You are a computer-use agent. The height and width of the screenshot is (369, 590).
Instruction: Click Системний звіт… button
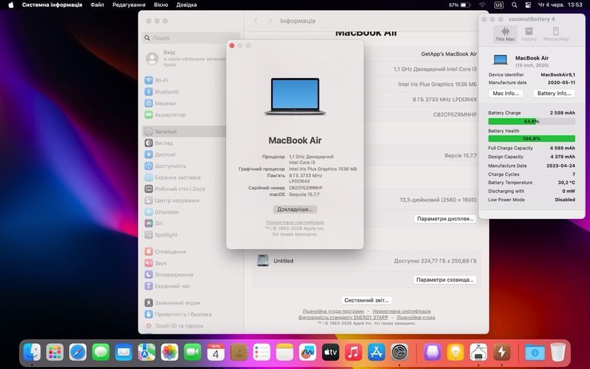click(x=366, y=300)
